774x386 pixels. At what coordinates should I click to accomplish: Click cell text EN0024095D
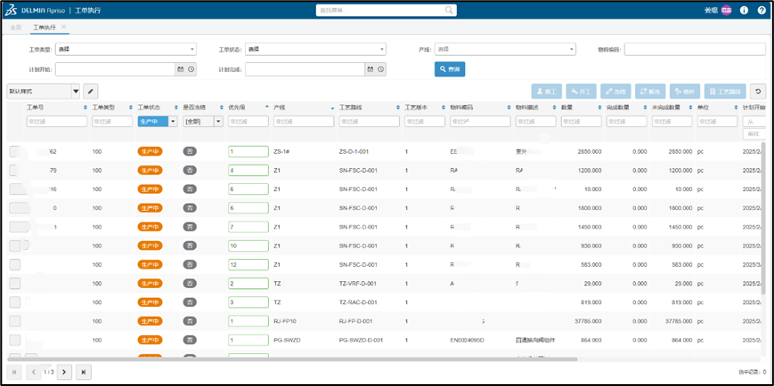[x=468, y=340]
